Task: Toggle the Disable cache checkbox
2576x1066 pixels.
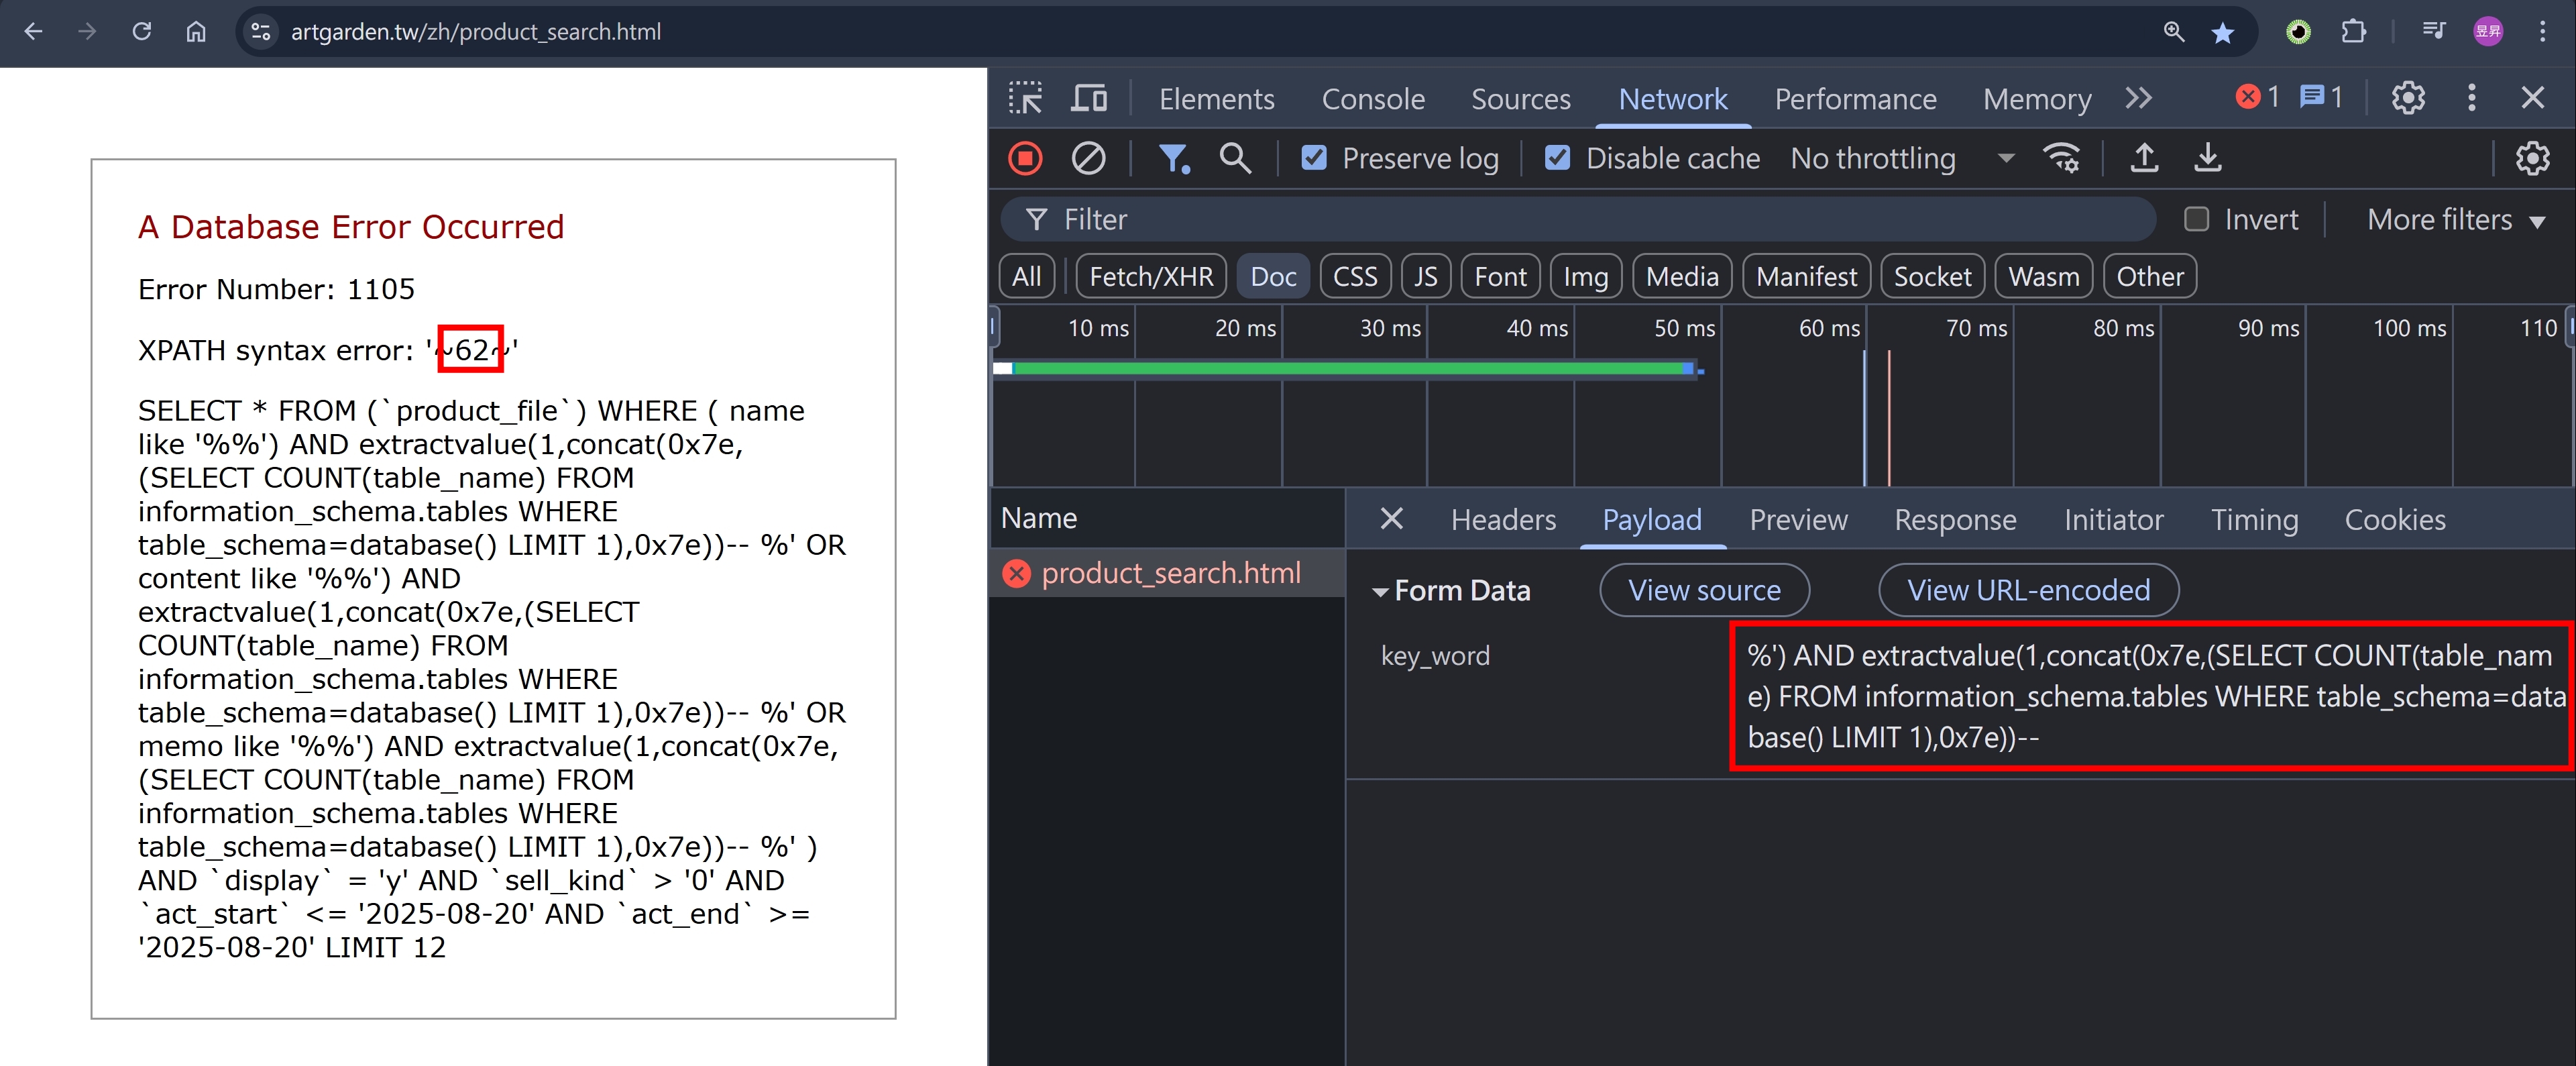Action: 1557,158
